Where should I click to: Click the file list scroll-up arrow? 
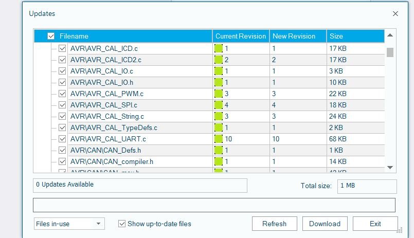coord(390,35)
